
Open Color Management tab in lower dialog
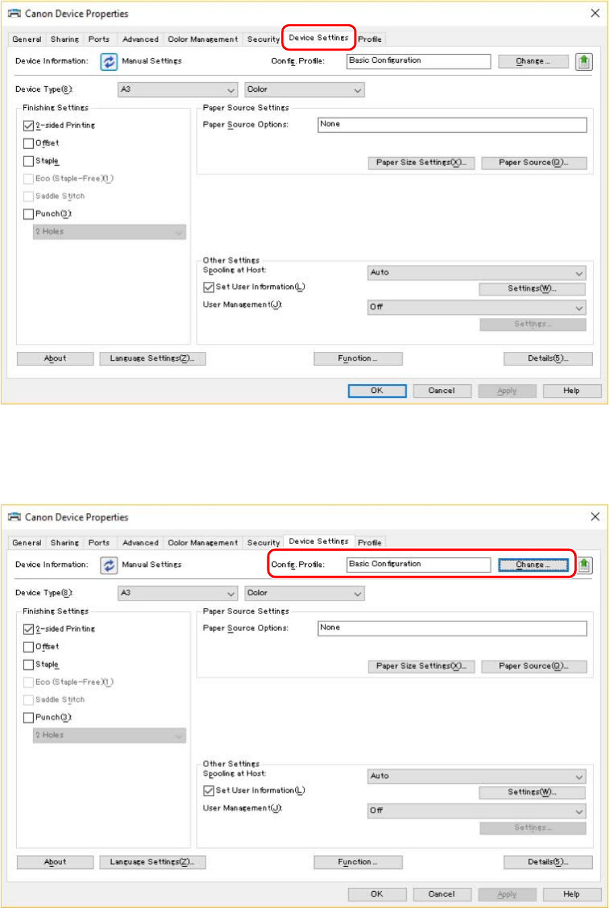[x=203, y=543]
